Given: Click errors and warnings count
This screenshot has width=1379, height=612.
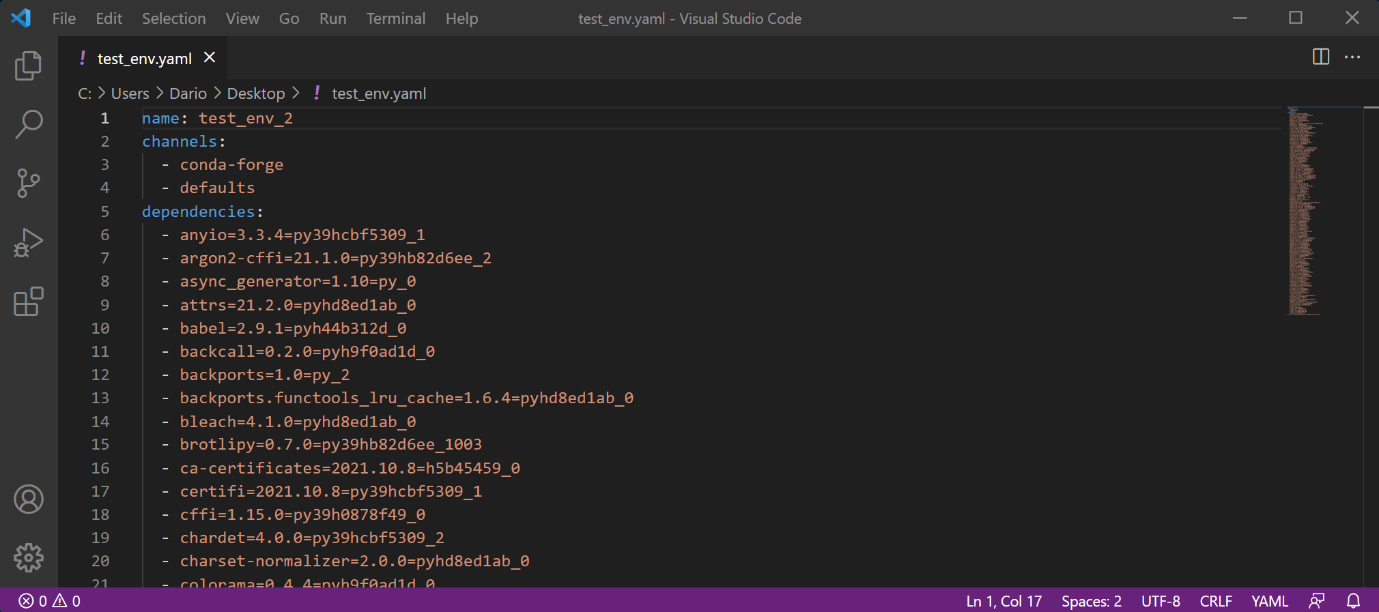Looking at the screenshot, I should (x=50, y=601).
